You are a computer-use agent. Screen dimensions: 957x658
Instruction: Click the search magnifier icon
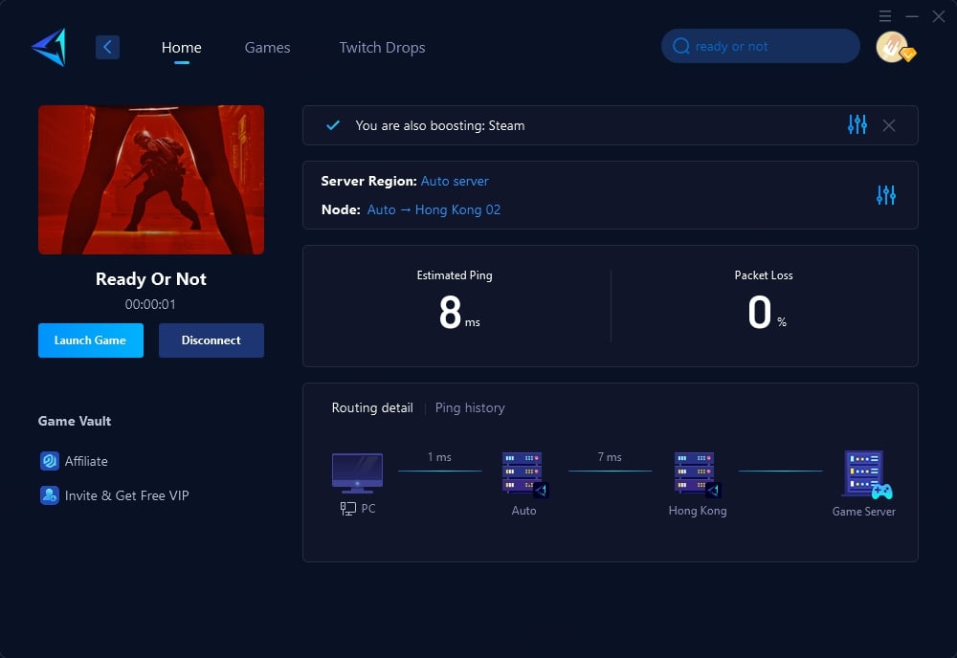(x=681, y=46)
